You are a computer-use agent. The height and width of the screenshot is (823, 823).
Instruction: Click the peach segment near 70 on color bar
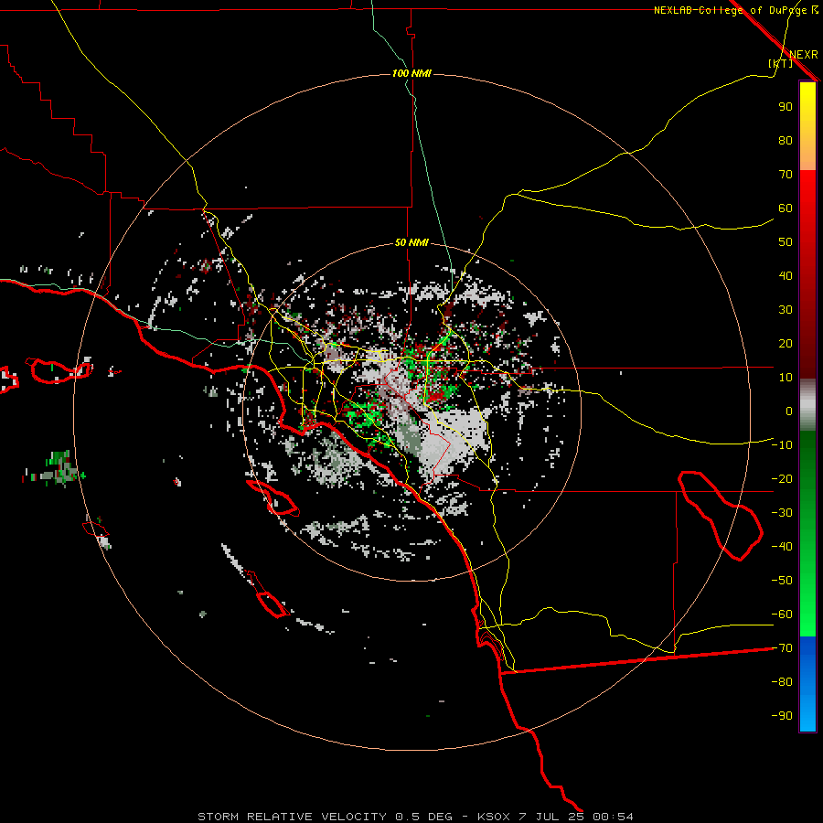pyautogui.click(x=807, y=162)
